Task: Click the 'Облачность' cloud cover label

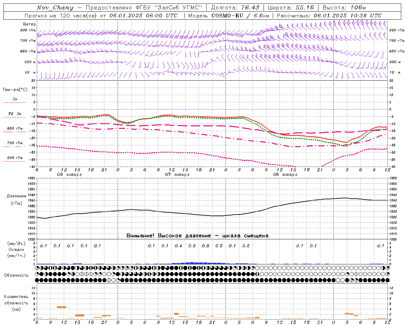Action: click(16, 275)
